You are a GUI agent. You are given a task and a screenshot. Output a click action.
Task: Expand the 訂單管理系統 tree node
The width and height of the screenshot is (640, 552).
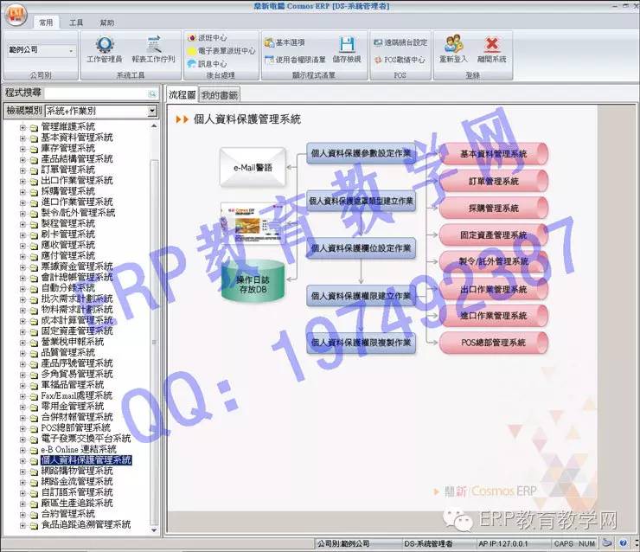(23, 170)
